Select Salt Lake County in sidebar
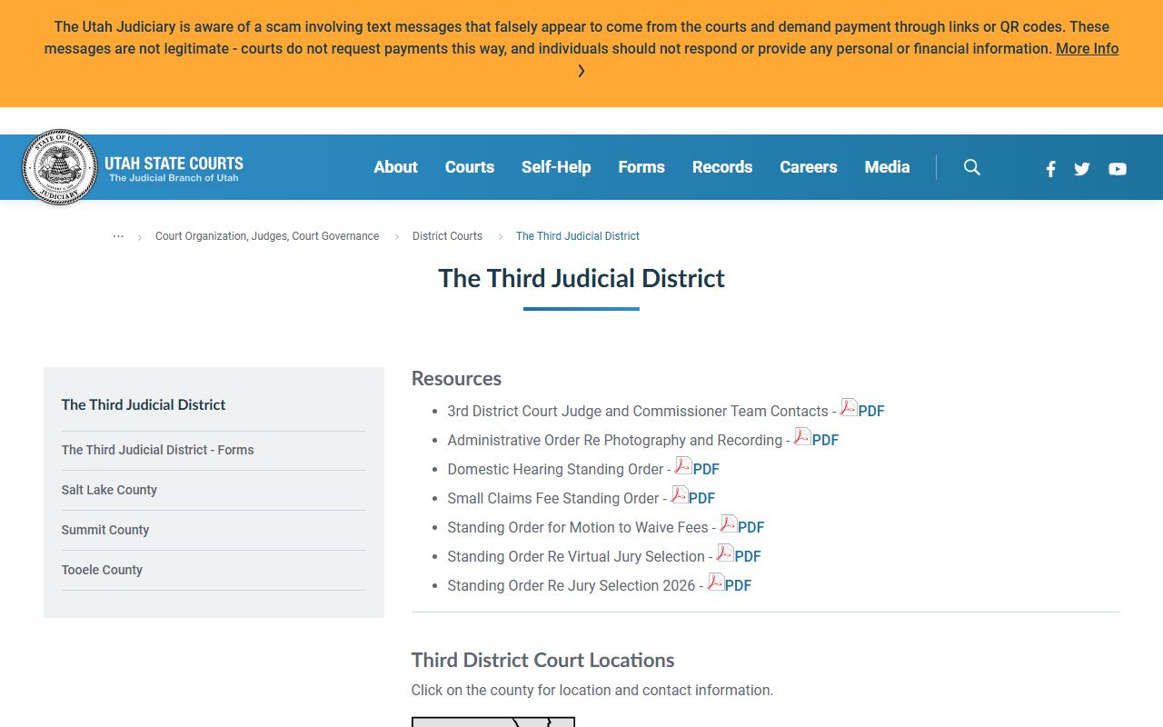Screen dimensions: 1163x727 (109, 490)
